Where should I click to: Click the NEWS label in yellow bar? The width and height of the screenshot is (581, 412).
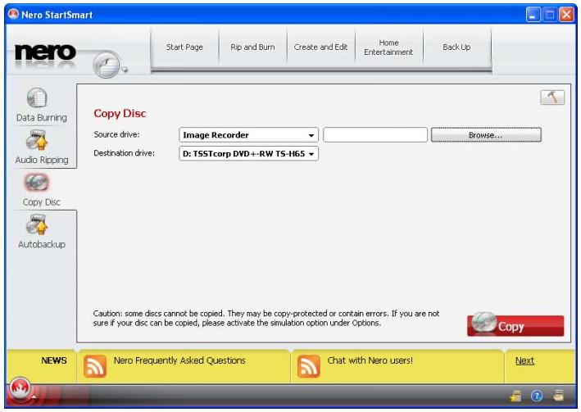(x=54, y=360)
